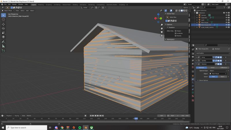
Task: Set boolean operation to Difference
Action: pyautogui.click(x=223, y=68)
